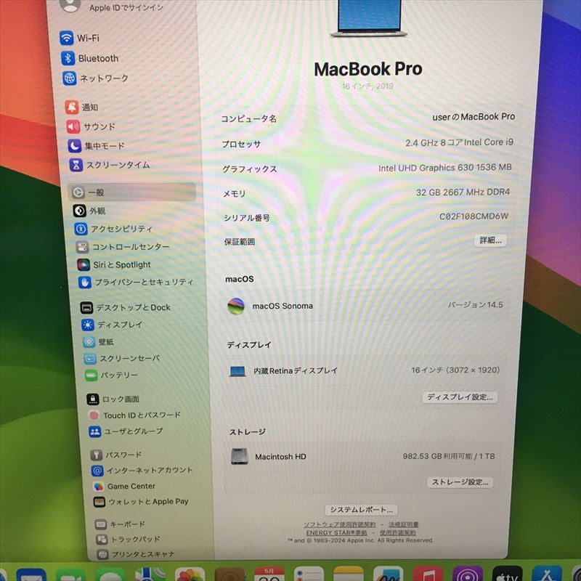
Task: Click the ロック画面 padlock icon
Action: click(x=93, y=399)
